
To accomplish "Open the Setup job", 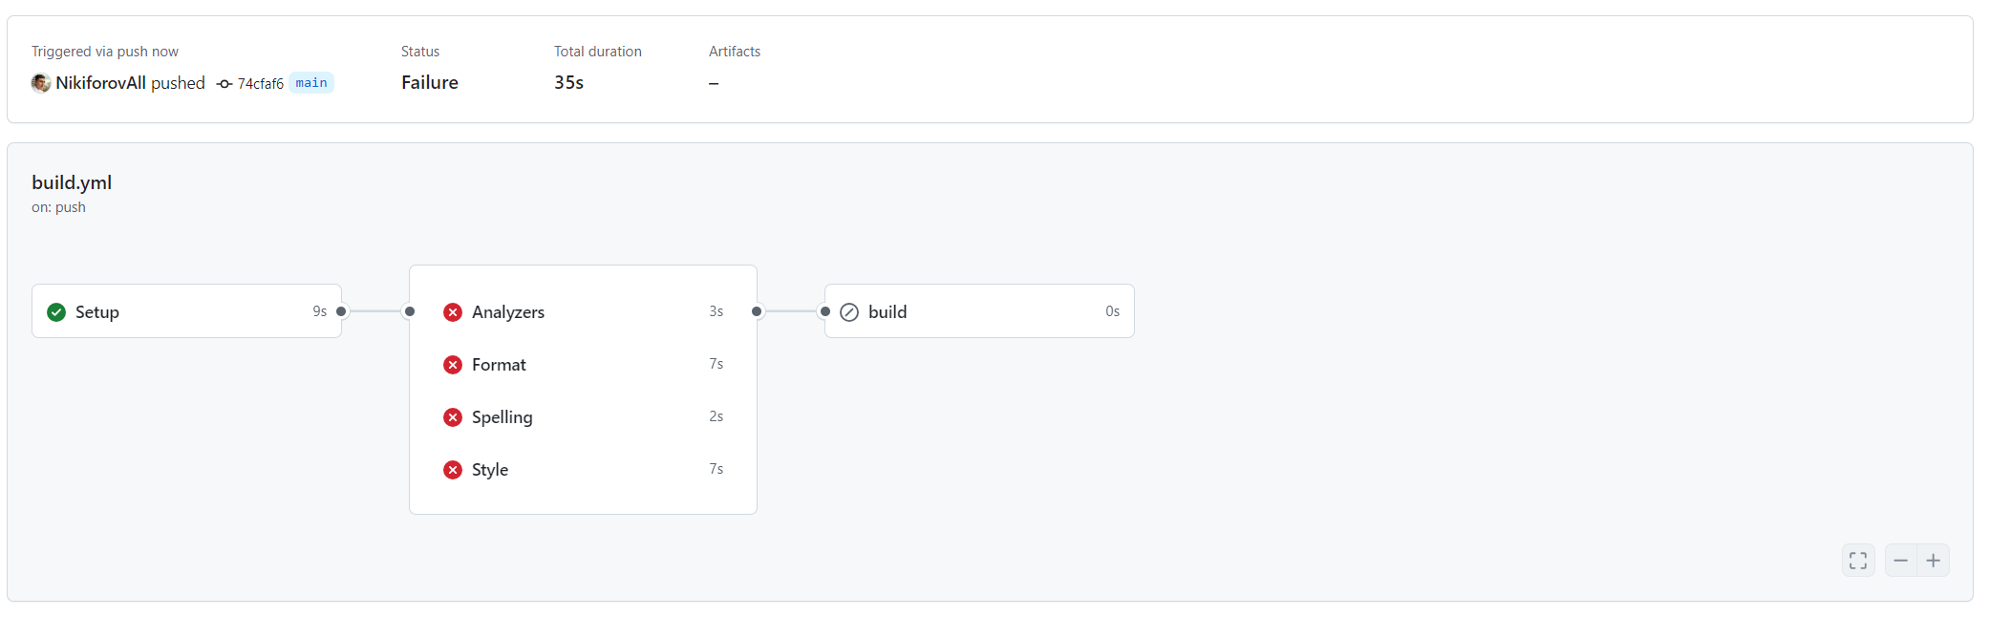I will coord(186,311).
